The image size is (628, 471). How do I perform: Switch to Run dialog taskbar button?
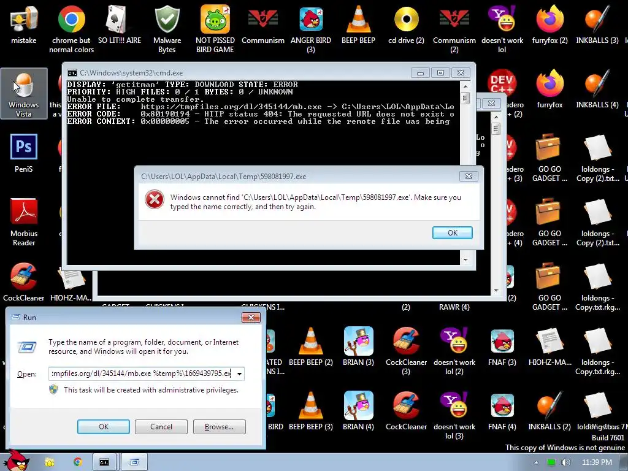pos(134,462)
